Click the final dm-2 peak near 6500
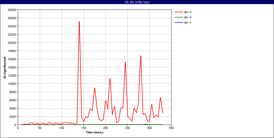 coord(160,98)
